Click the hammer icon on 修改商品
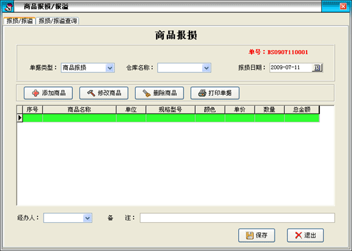Viewport: 352px width, 251px height. 91,93
